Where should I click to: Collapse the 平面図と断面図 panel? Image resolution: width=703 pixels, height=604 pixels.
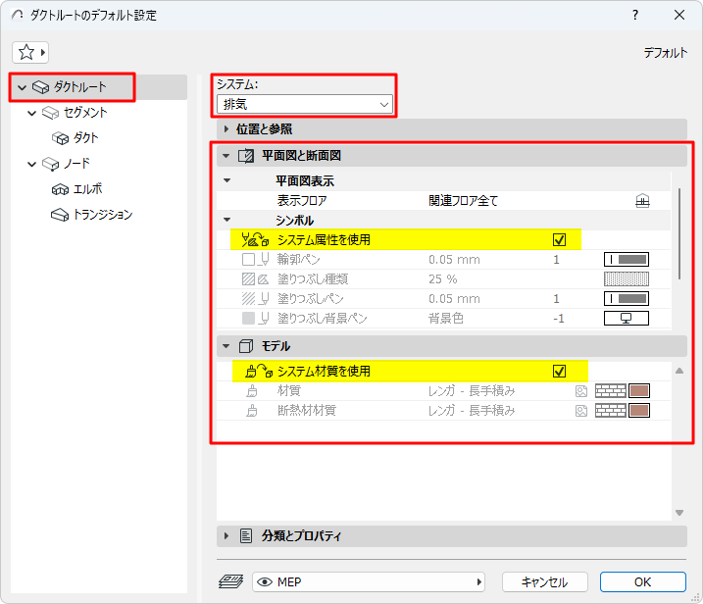point(226,156)
